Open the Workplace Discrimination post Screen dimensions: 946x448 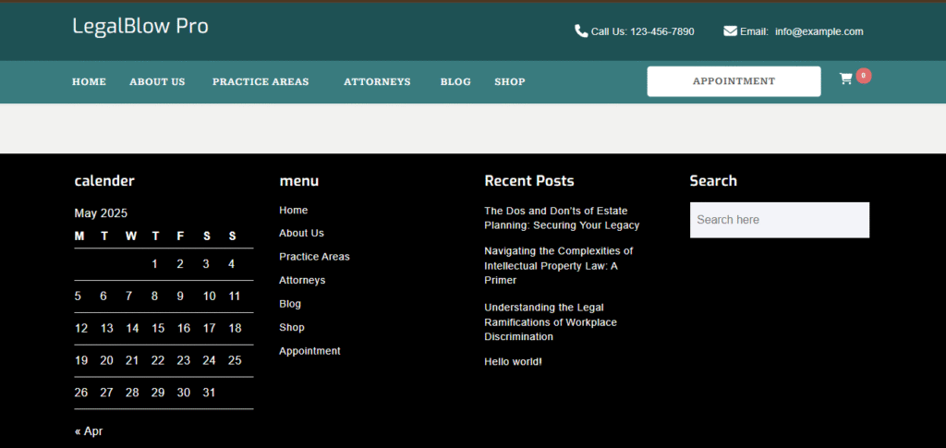[x=551, y=322]
